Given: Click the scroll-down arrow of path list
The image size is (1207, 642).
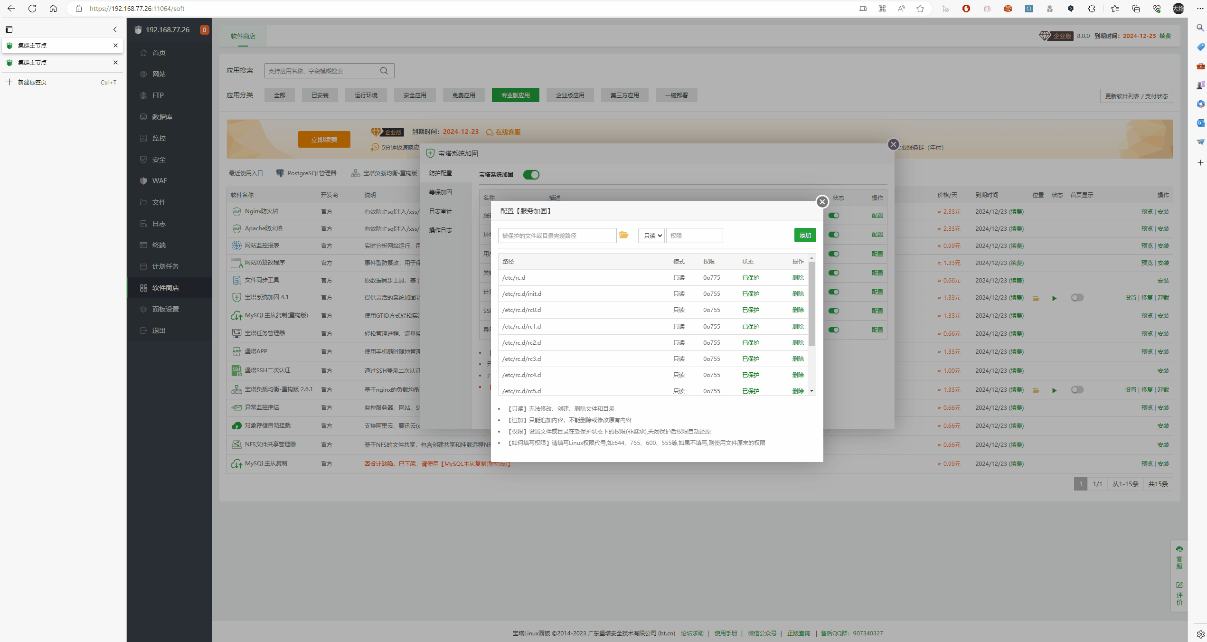Looking at the screenshot, I should pyautogui.click(x=811, y=391).
